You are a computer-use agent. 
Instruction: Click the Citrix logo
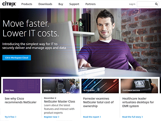(9, 4)
